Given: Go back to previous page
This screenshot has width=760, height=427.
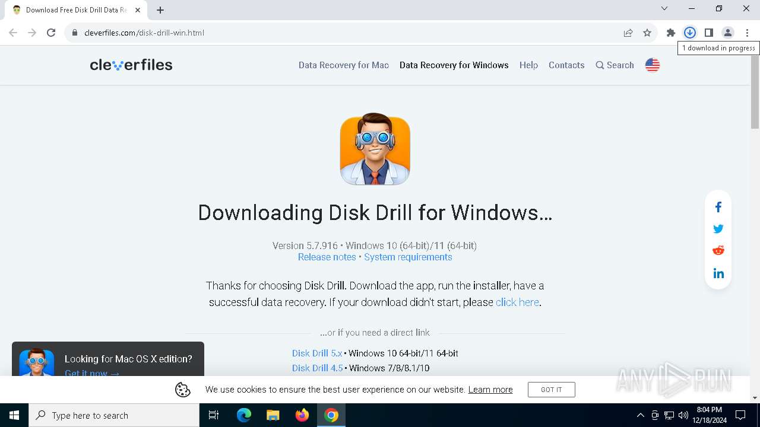Looking at the screenshot, I should point(13,33).
